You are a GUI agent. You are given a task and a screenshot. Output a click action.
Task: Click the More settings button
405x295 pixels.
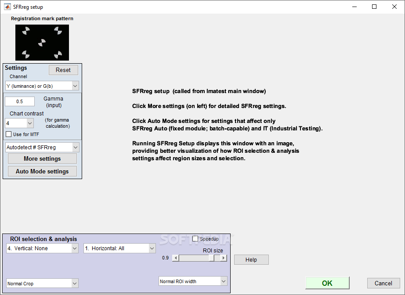click(x=42, y=159)
